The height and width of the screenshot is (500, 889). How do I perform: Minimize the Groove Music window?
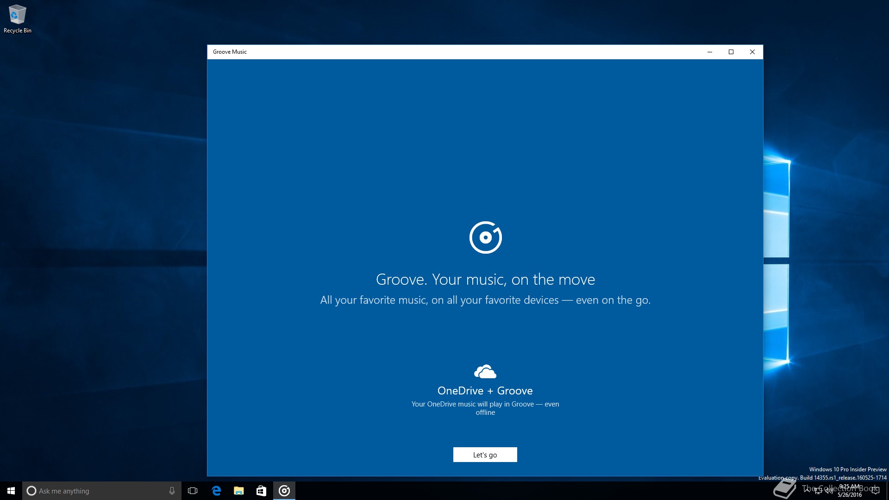(x=710, y=52)
